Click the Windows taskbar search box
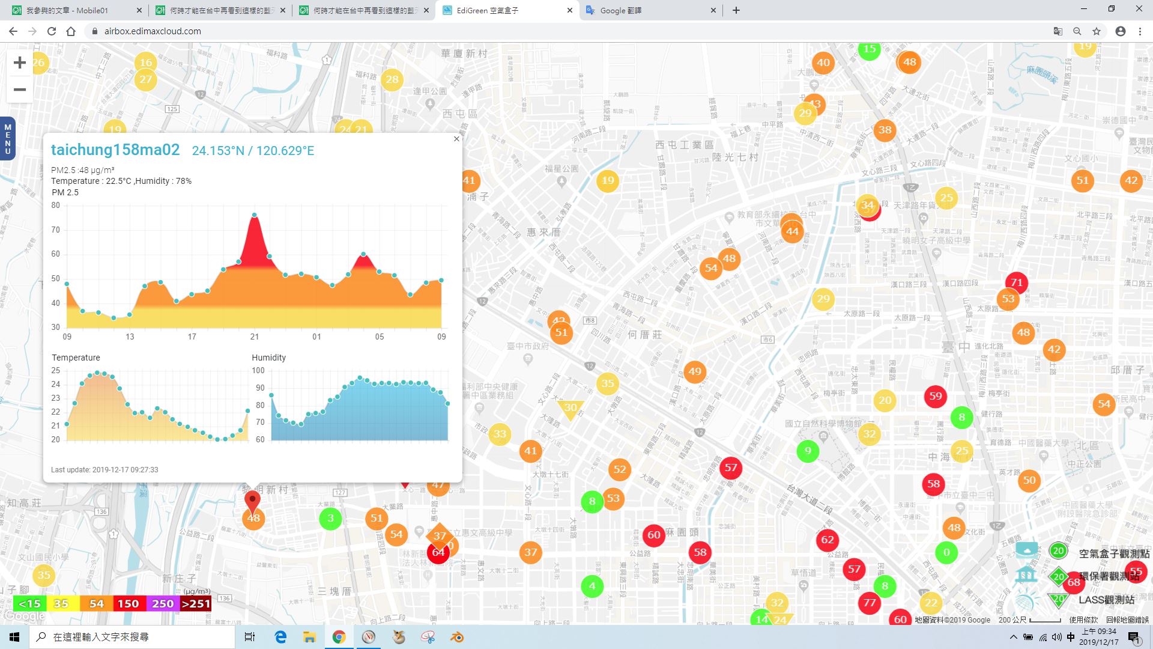Viewport: 1153px width, 649px height. click(132, 637)
